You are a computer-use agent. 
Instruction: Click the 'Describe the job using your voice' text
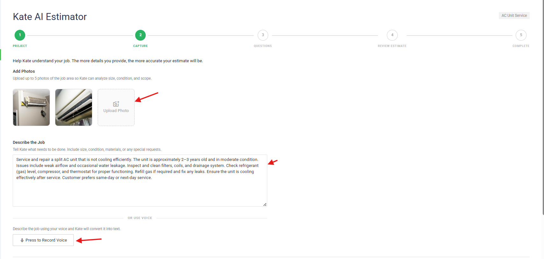point(66,229)
